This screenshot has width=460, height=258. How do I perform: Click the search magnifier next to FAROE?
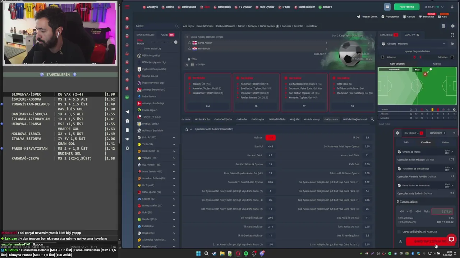(x=177, y=26)
